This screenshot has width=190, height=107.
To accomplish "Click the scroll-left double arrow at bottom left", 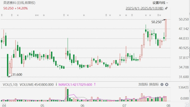I will click(x=4, y=105).
